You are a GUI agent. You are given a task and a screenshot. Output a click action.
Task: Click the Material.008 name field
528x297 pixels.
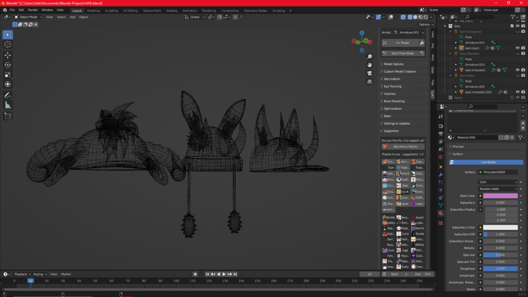[x=475, y=138]
